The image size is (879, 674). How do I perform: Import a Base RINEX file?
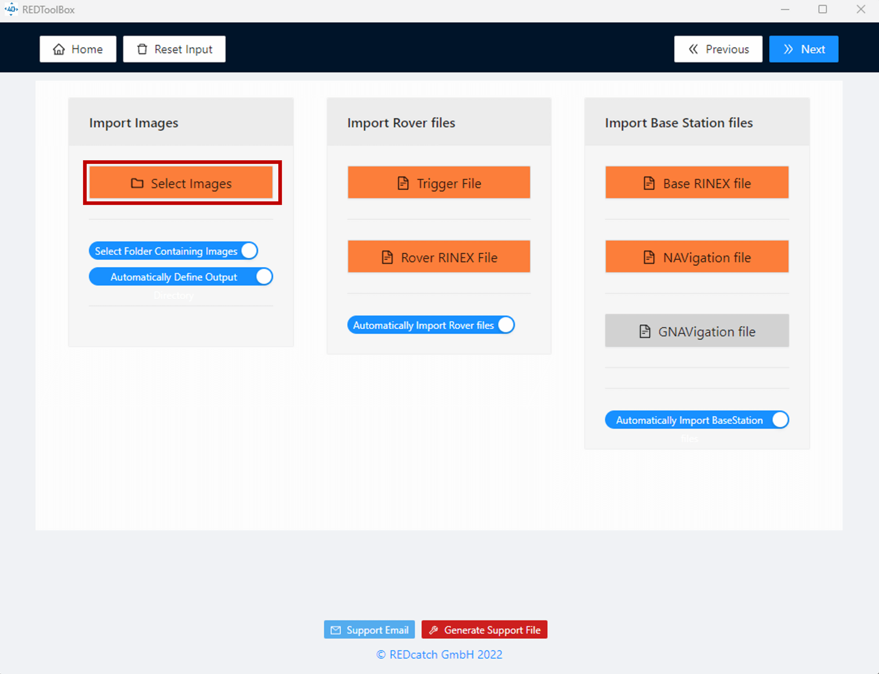tap(697, 183)
